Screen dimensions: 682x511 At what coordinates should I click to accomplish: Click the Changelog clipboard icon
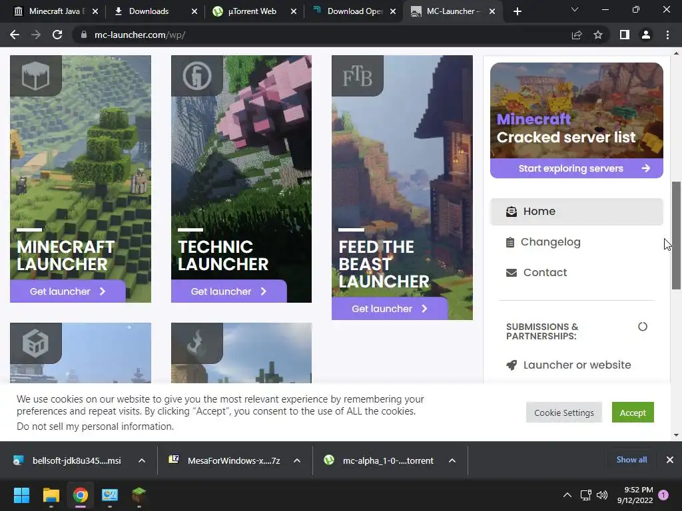[510, 242]
